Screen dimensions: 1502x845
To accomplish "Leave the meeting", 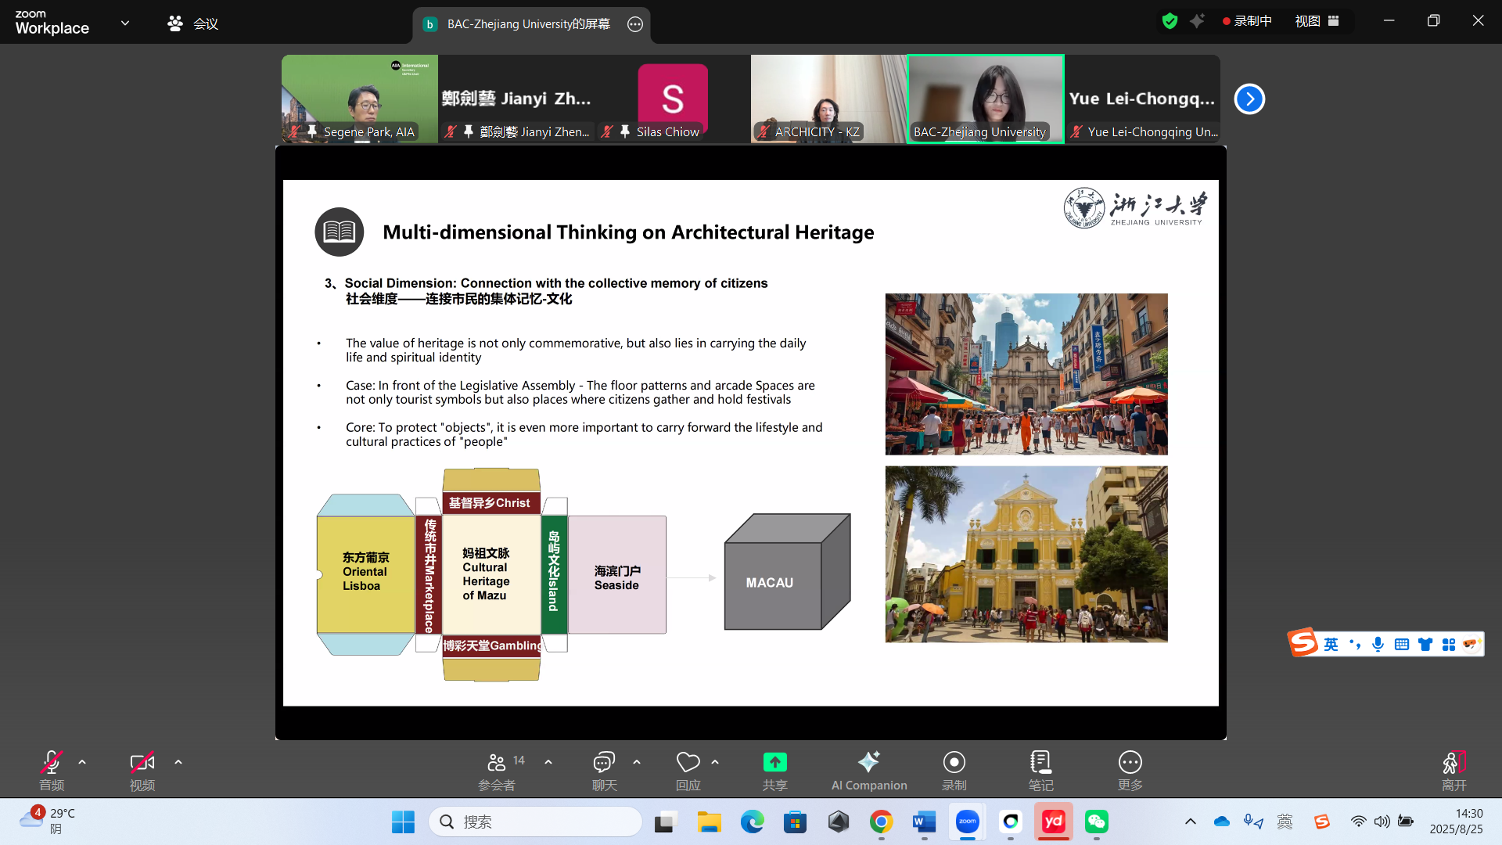I will click(1453, 771).
